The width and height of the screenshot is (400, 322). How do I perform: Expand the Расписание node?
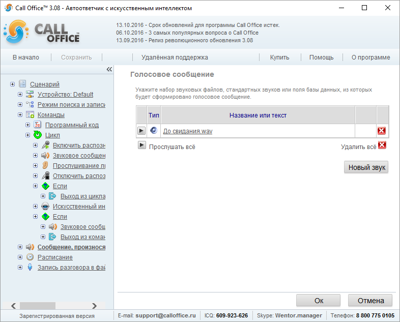click(20, 257)
